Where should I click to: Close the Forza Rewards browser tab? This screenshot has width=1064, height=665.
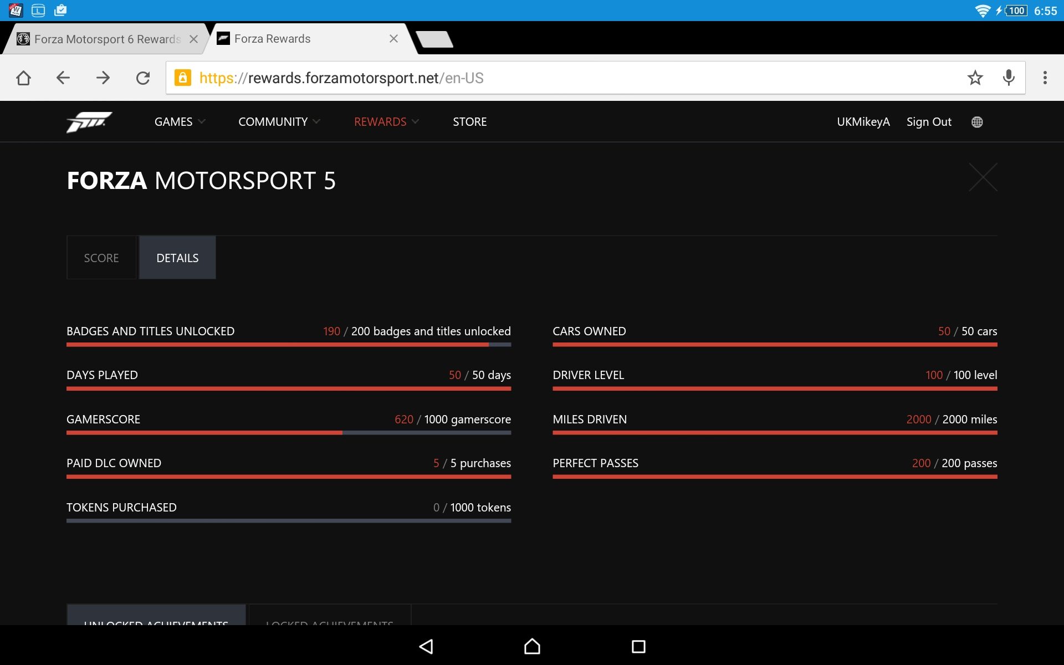393,39
